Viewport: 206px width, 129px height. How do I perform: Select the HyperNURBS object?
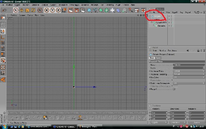coord(161,23)
